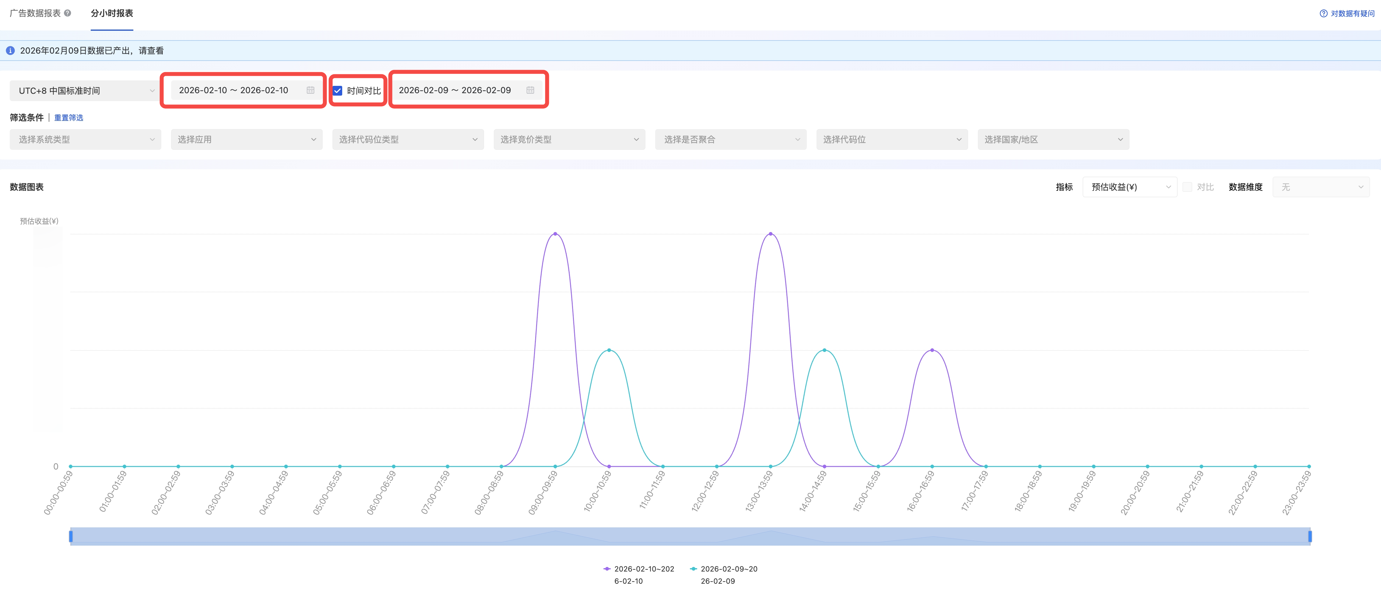The image size is (1381, 598).
Task: Click calendar icon in 2026-02-10 date range
Action: pyautogui.click(x=311, y=90)
